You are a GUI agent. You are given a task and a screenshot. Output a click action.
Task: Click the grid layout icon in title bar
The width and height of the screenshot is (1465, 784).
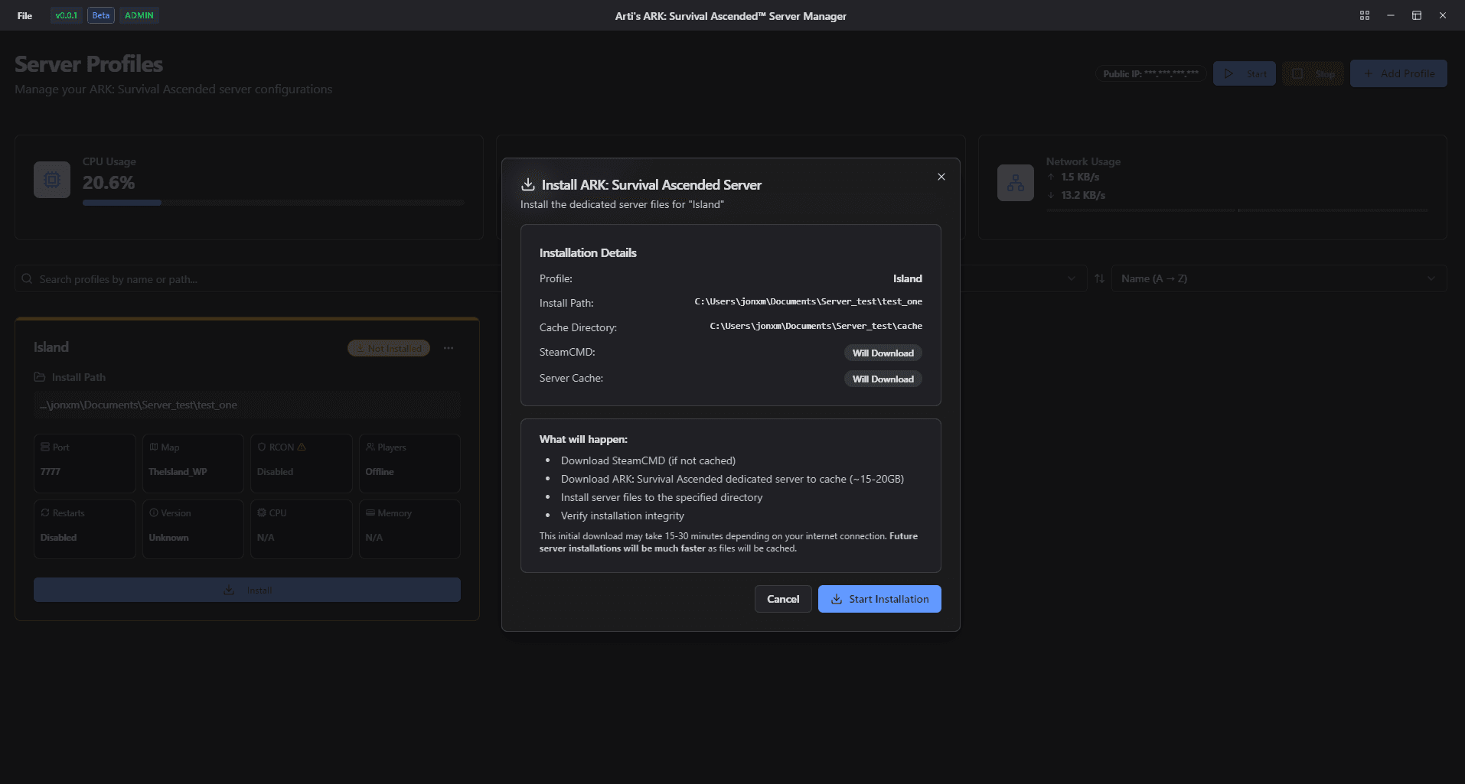coord(1364,15)
